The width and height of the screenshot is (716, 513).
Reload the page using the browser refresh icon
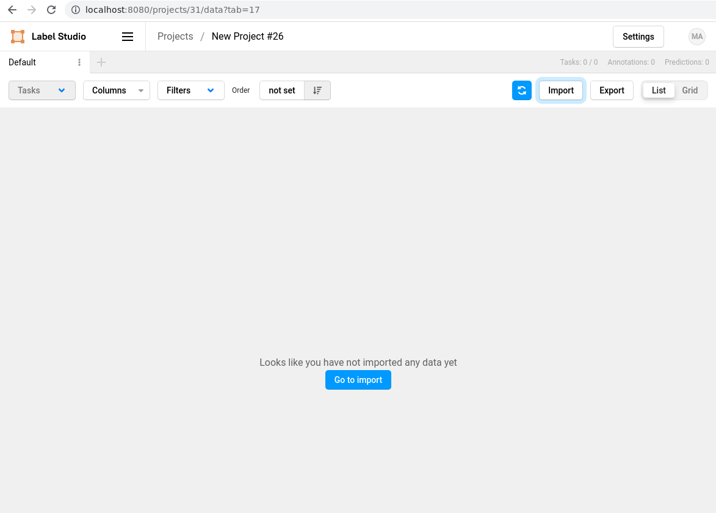coord(51,10)
